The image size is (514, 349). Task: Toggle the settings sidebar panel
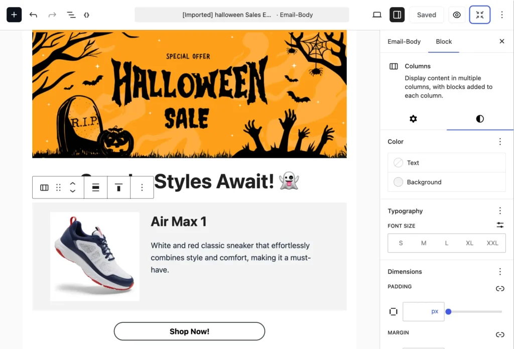pos(397,15)
